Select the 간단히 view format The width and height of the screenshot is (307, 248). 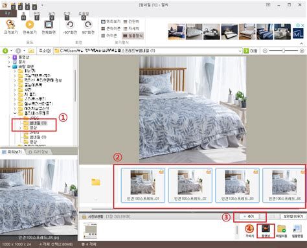131,21
